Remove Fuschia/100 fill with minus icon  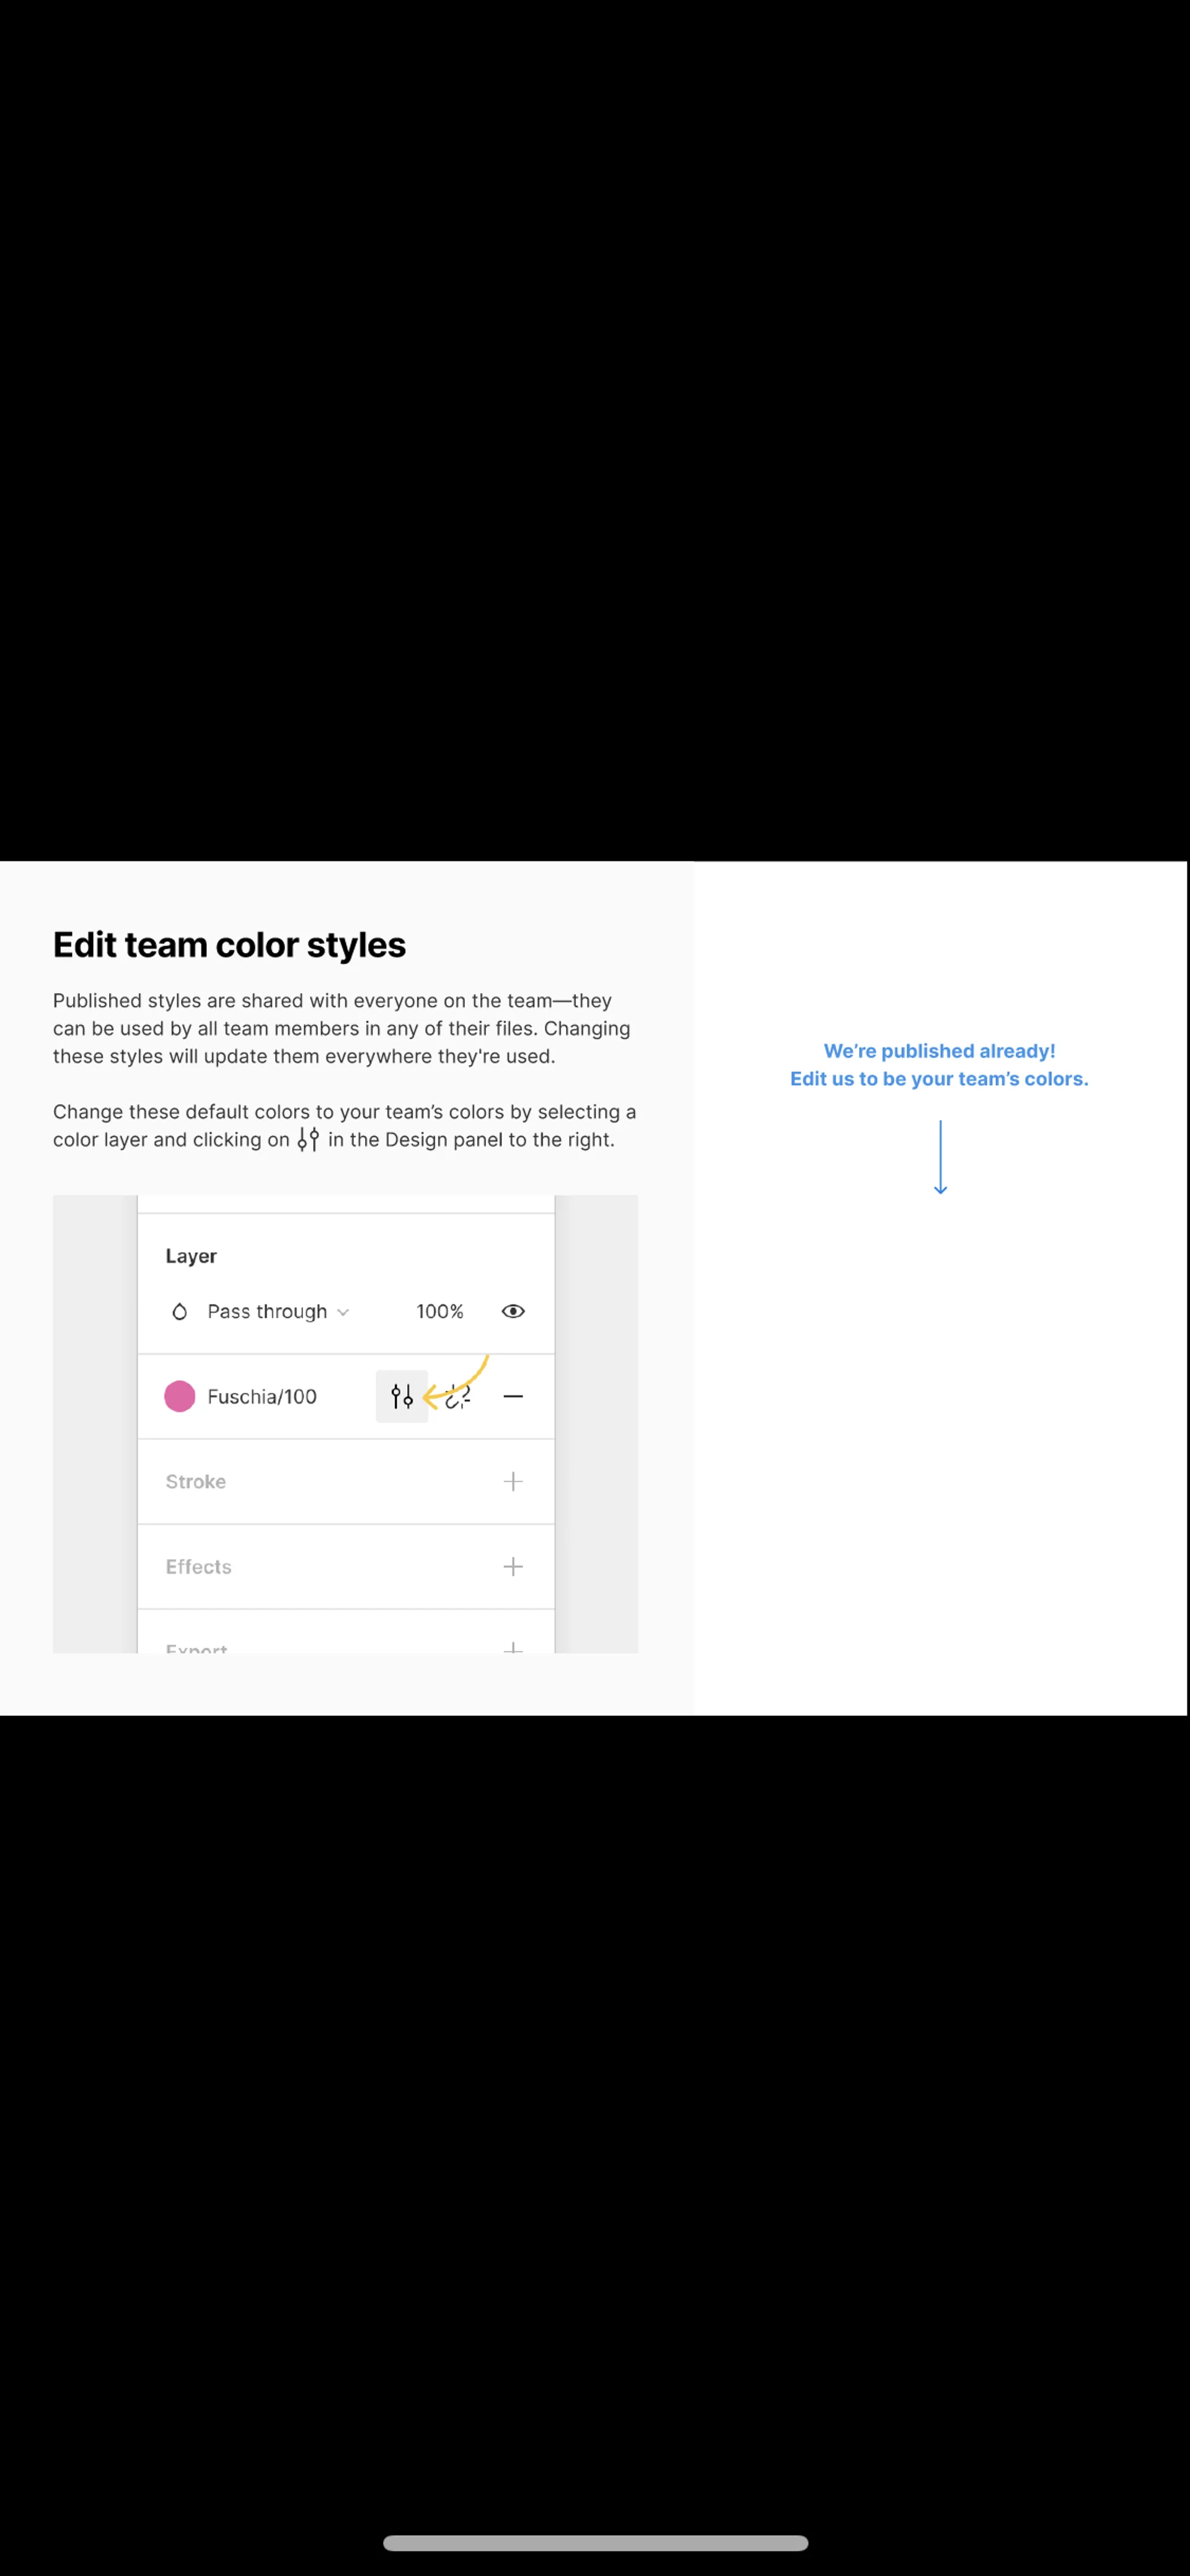click(513, 1396)
